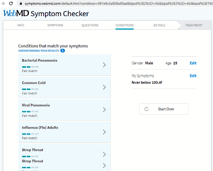Expand the Common Cold chevron arrow
Viewport: 213px width, 171px height.
click(104, 87)
